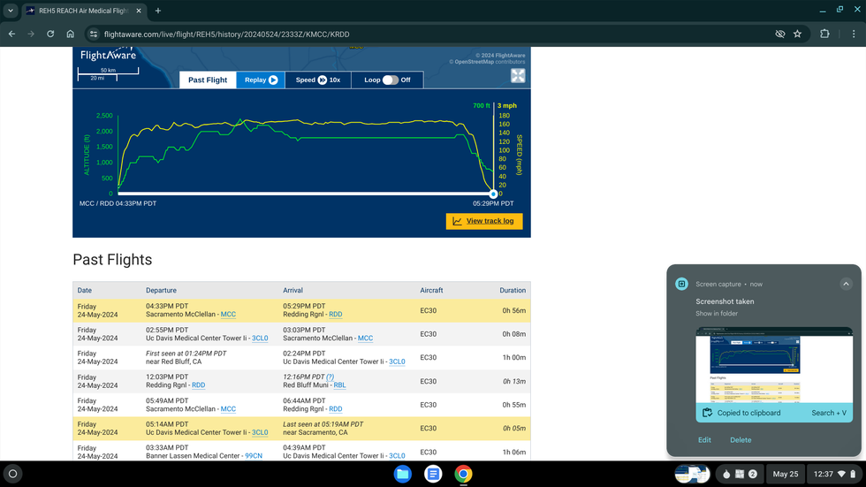The image size is (866, 487).
Task: Open Chrome from the shelf
Action: [463, 474]
